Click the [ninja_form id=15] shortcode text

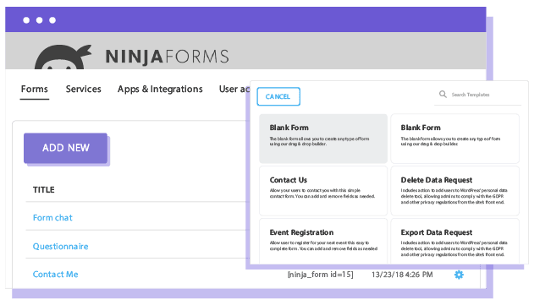321,275
